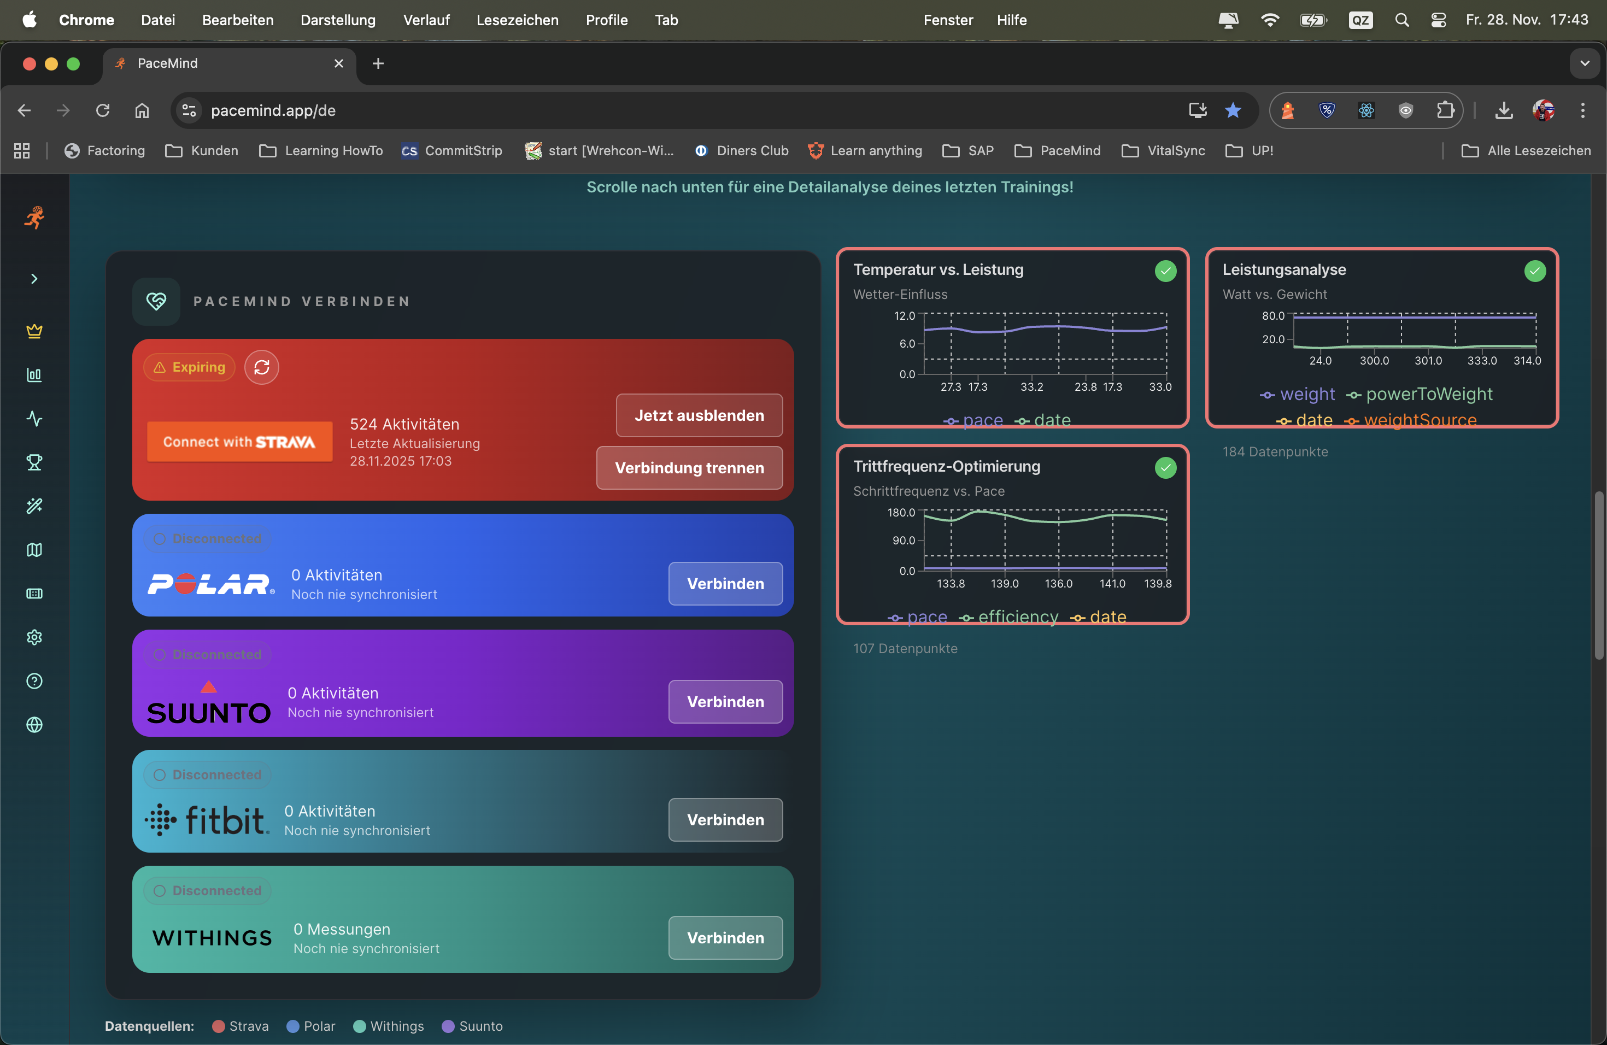Refresh the Strava connection via circular arrows icon
Screen dimensions: 1607x1045
(262, 367)
